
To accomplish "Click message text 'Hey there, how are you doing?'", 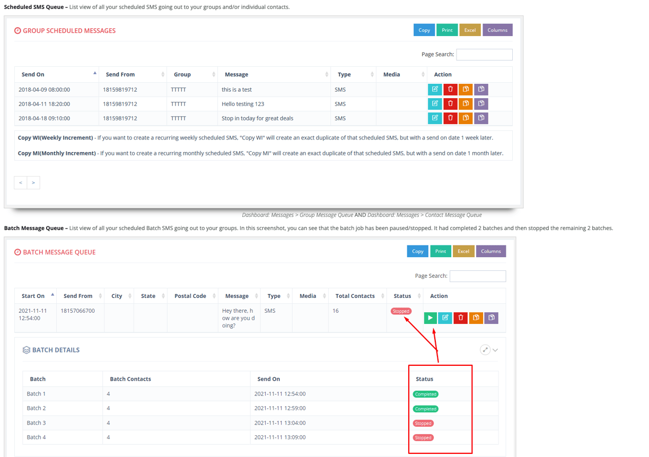I will (x=239, y=318).
